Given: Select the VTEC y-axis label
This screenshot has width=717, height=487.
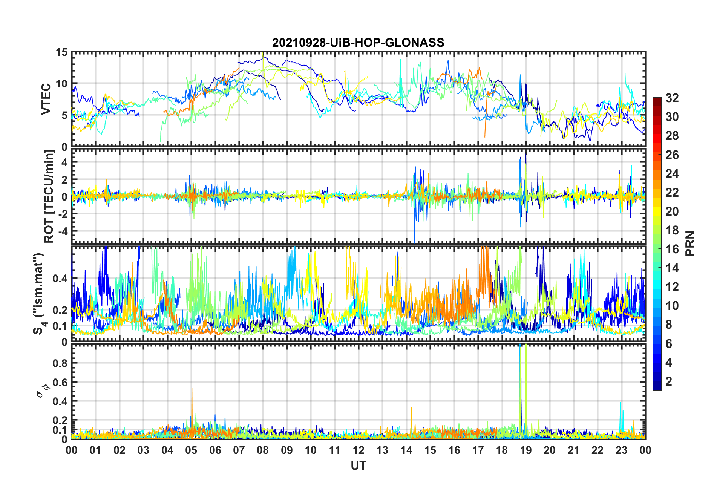Looking at the screenshot, I should 46,99.
